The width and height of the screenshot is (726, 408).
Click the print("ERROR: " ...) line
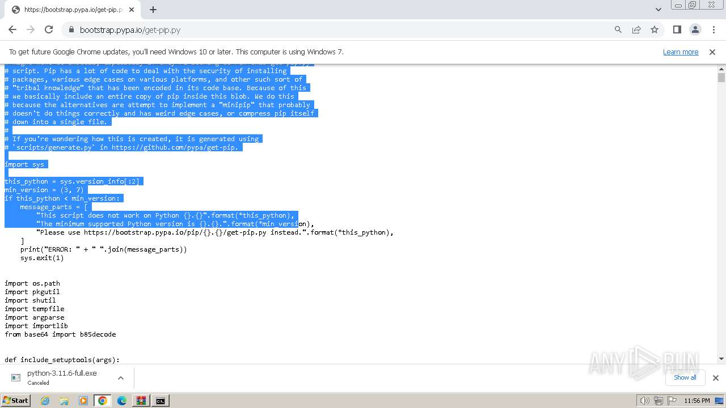click(x=104, y=249)
